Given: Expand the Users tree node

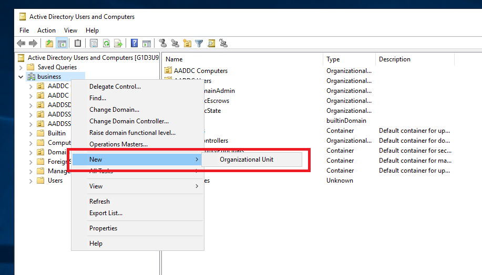Looking at the screenshot, I should coord(30,181).
